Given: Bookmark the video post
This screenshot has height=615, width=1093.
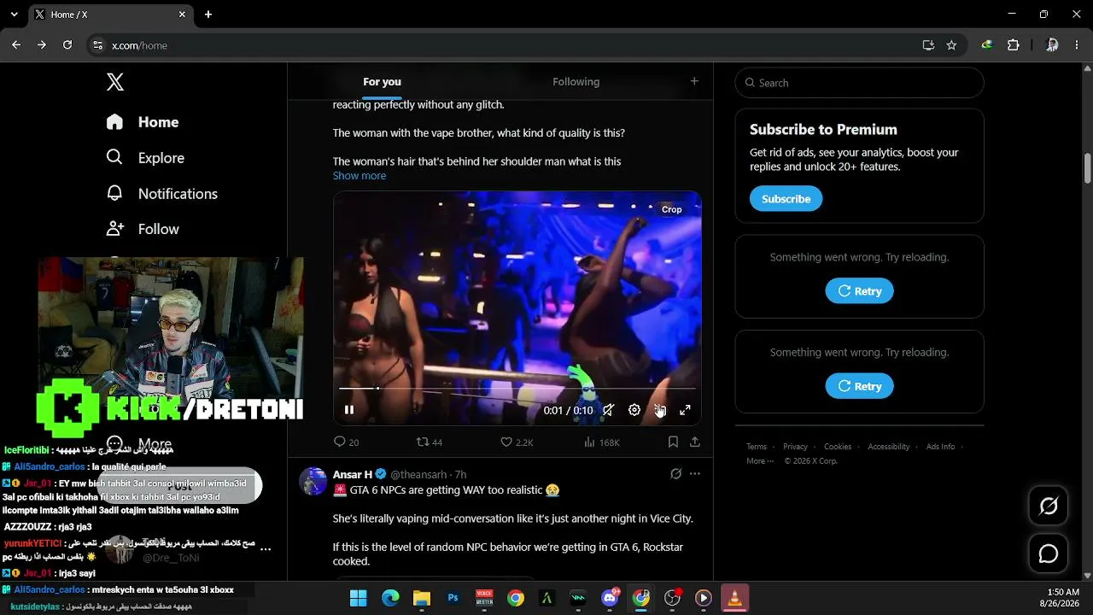Looking at the screenshot, I should point(673,442).
